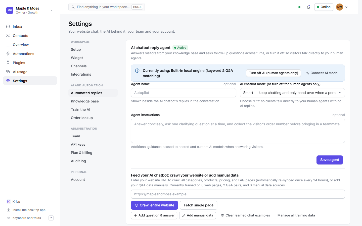Click the Agent instructions text area
The width and height of the screenshot is (362, 226).
click(x=238, y=131)
